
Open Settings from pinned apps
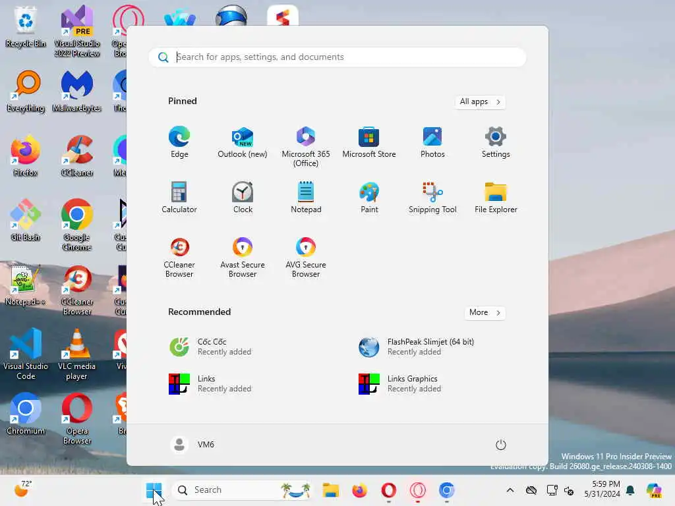pyautogui.click(x=496, y=142)
